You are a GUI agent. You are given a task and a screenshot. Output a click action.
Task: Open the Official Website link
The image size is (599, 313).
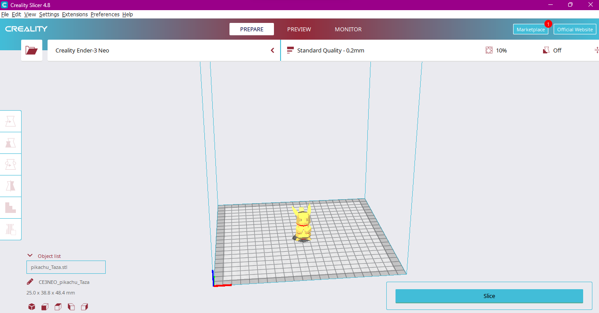[x=575, y=29]
